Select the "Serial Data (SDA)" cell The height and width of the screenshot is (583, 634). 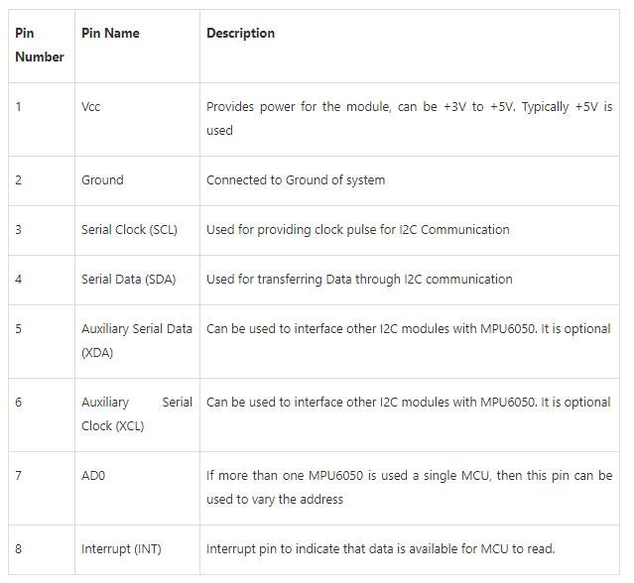click(128, 279)
